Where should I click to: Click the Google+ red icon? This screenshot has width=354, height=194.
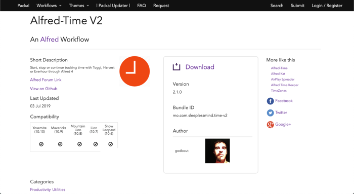coord(270,125)
